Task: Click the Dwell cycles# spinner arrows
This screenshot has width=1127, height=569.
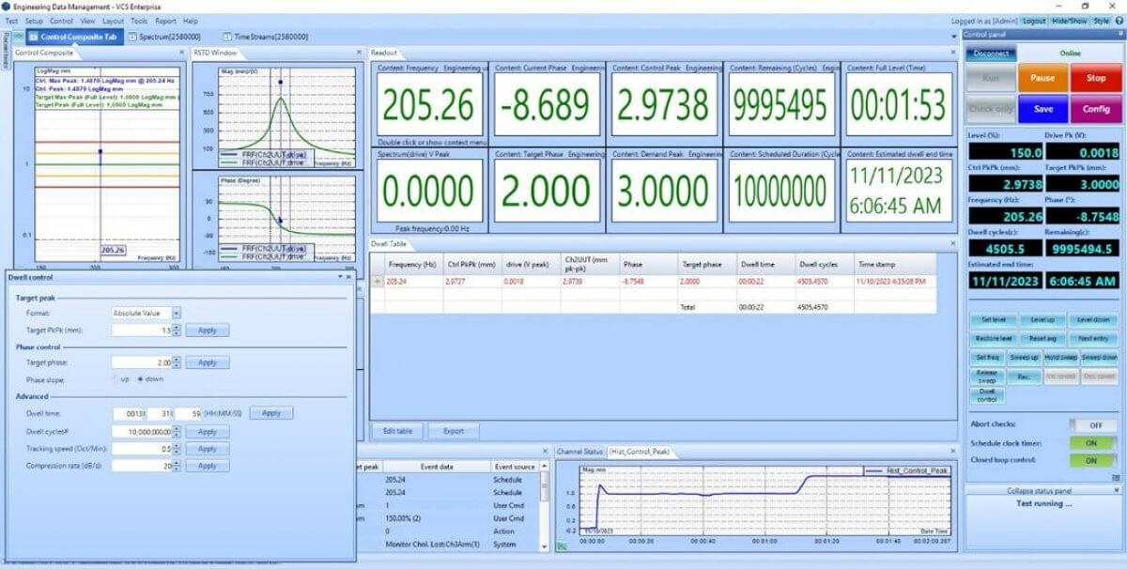Action: tap(178, 432)
